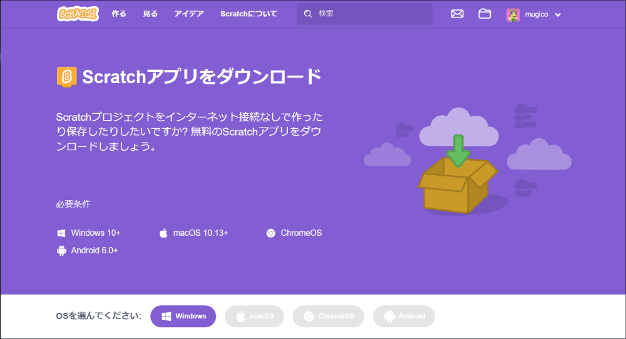This screenshot has height=339, width=626.
Task: Click the macOS 10.13+ requirement text
Action: 201,233
